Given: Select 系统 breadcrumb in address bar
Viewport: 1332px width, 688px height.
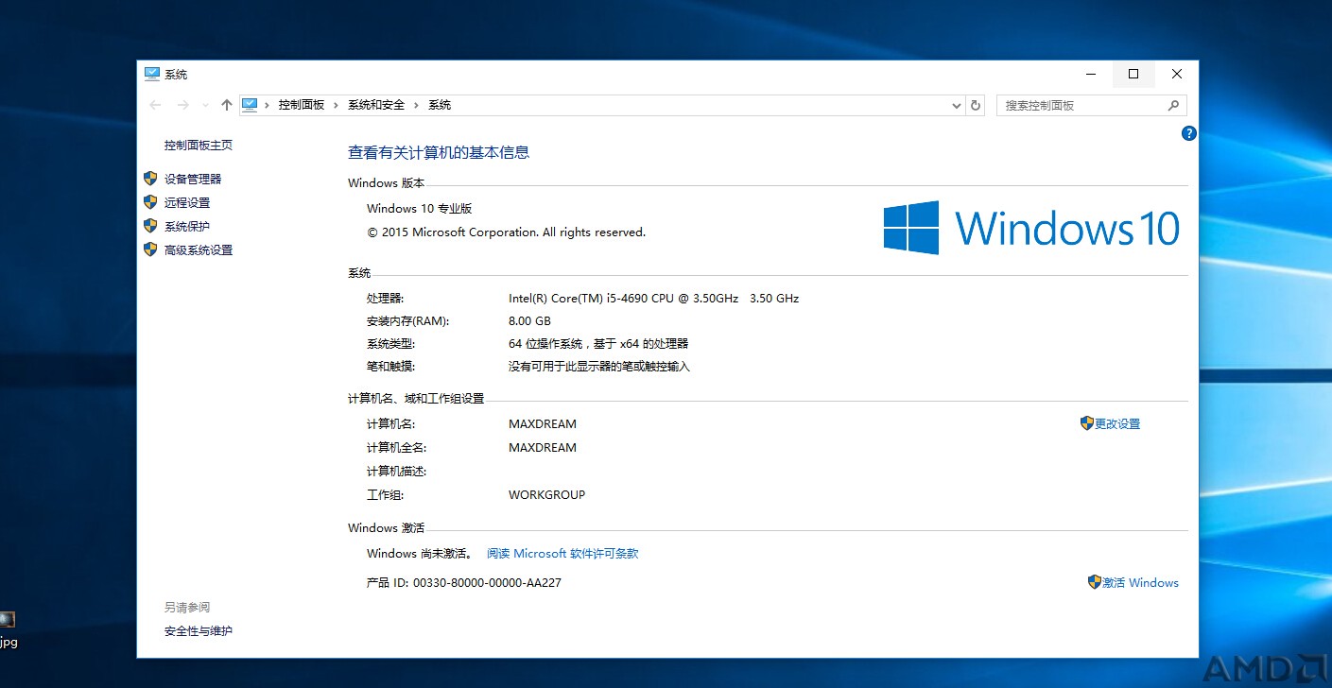Looking at the screenshot, I should (x=440, y=105).
